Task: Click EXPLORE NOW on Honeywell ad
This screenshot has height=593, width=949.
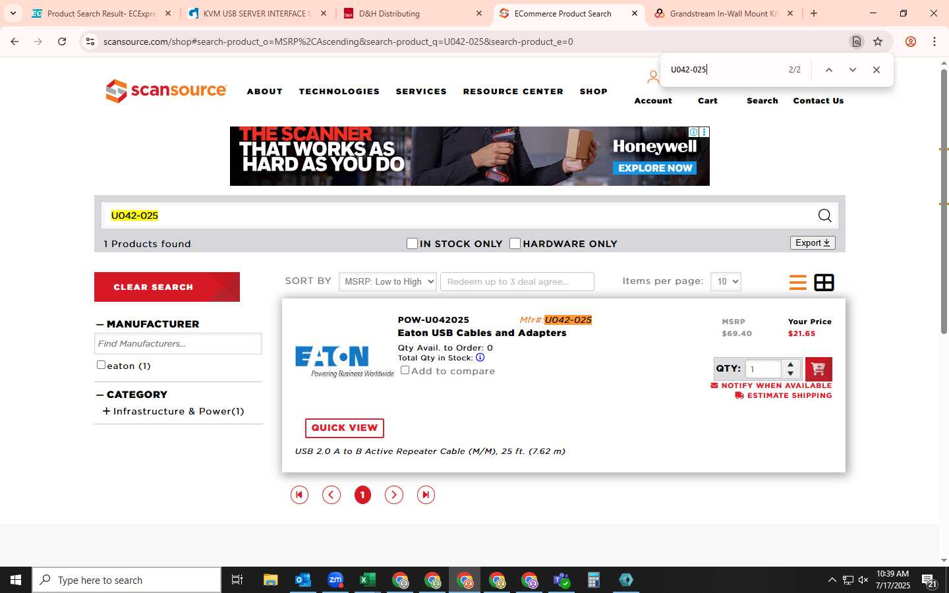Action: [x=654, y=168]
